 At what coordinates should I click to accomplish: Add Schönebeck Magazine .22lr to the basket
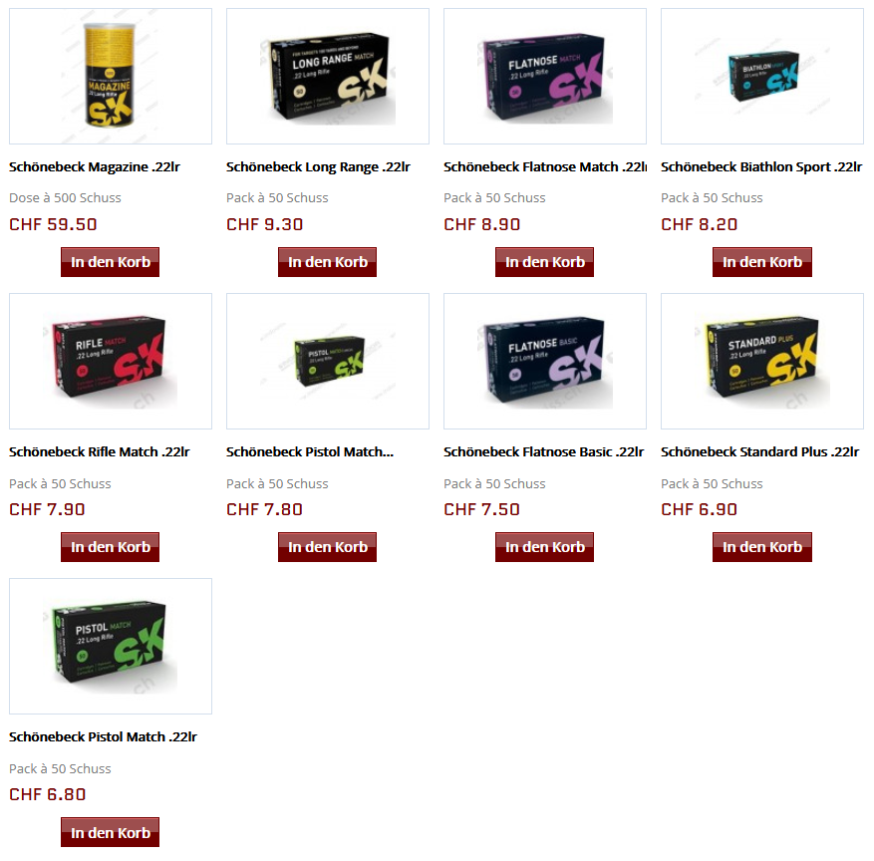[x=111, y=262]
